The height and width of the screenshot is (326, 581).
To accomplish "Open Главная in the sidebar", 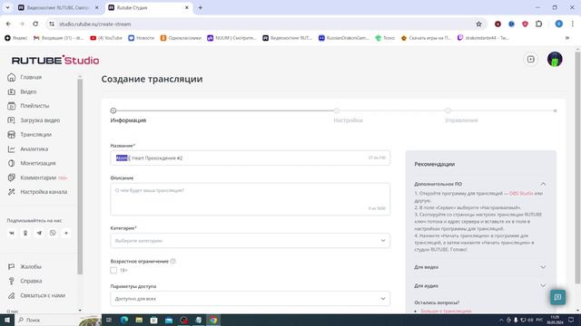I will [x=25, y=77].
